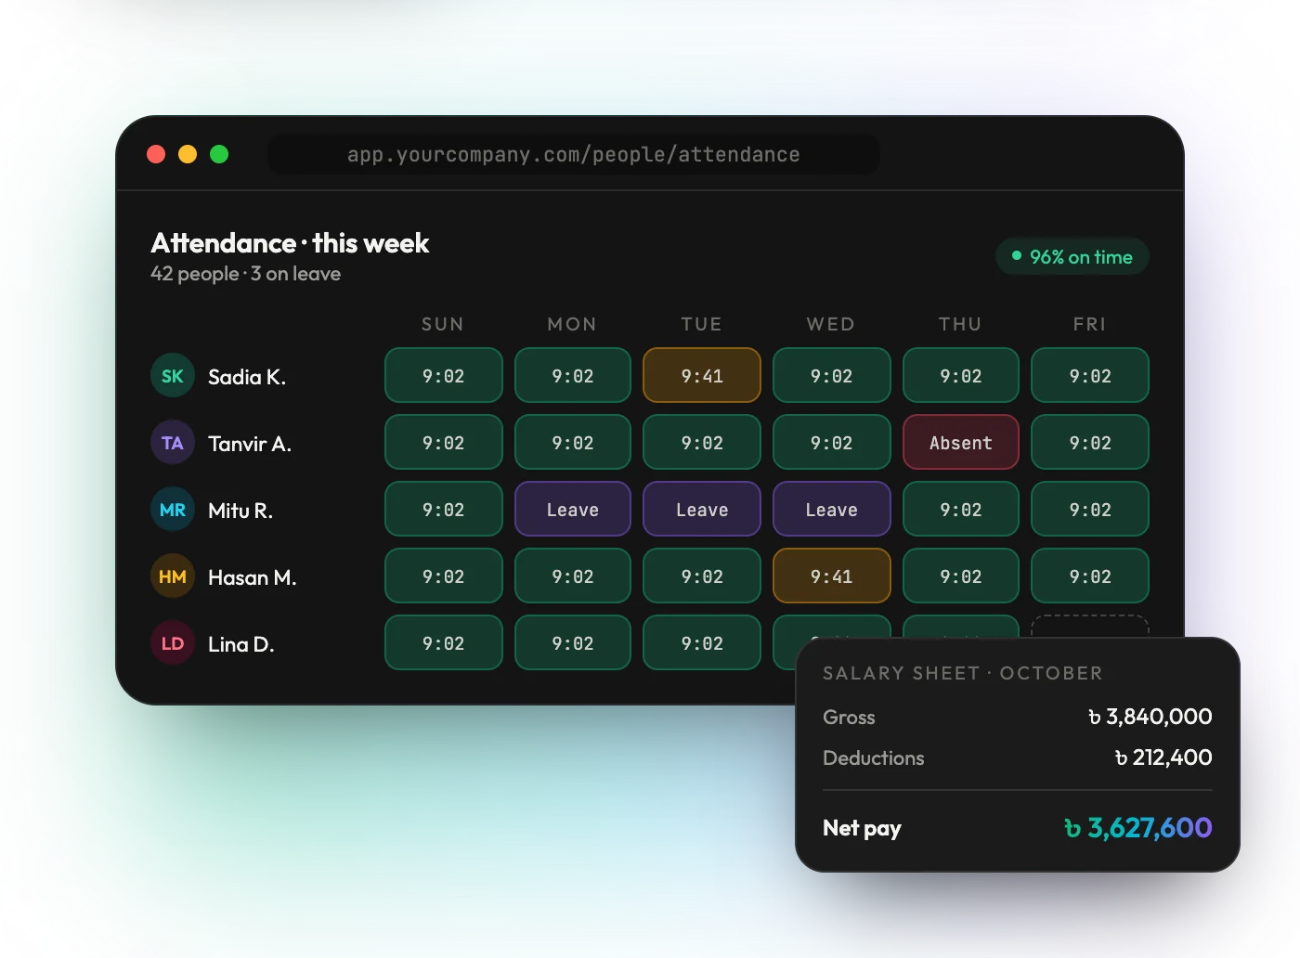Select the THU column header
Screen dimensions: 1300x958
960,324
